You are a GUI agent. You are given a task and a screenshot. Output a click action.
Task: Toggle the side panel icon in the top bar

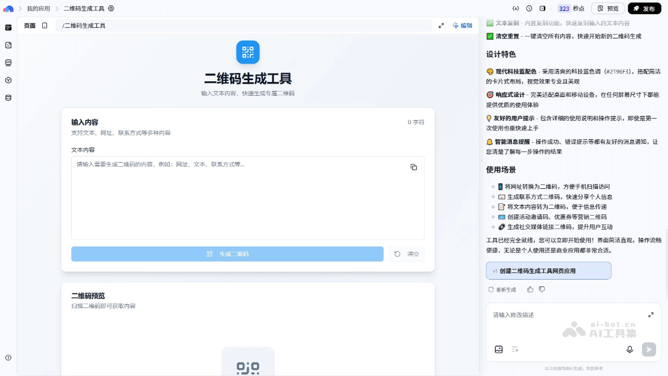pos(542,8)
